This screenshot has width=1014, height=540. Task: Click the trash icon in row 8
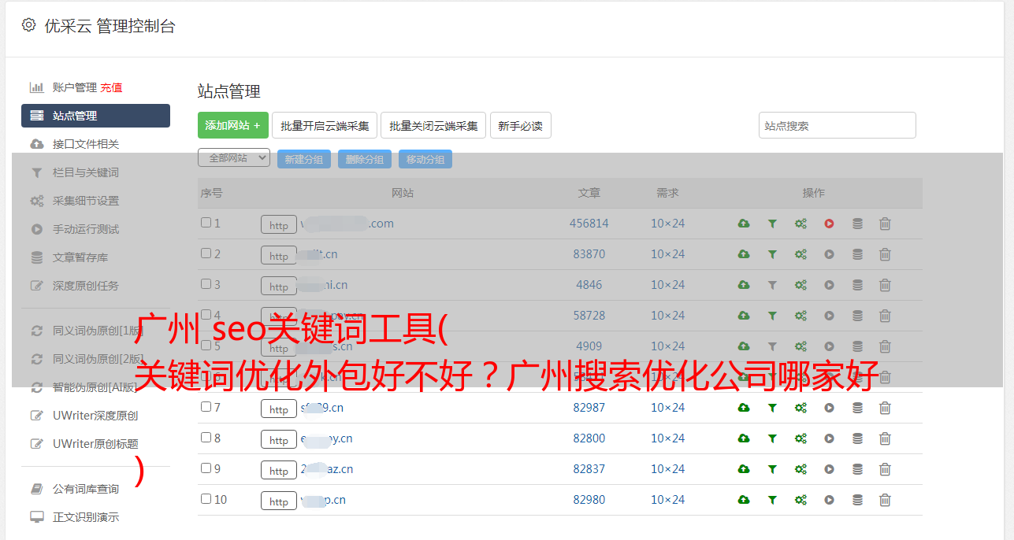point(885,438)
